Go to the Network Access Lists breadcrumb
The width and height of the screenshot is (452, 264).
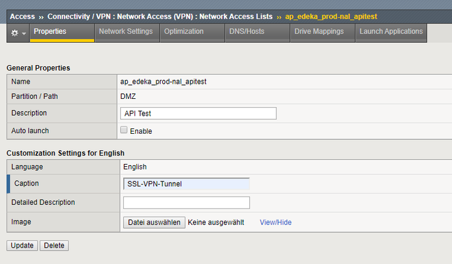pyautogui.click(x=236, y=16)
